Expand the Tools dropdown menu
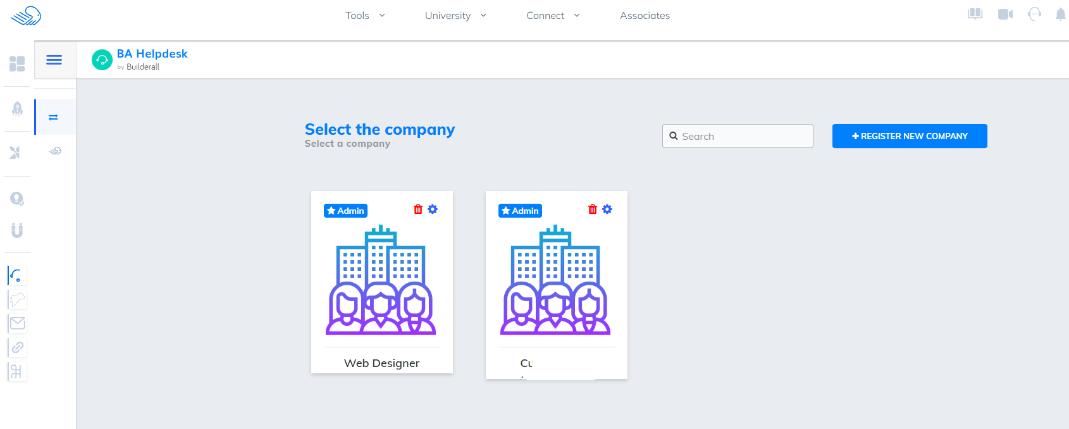The image size is (1069, 429). coord(365,16)
